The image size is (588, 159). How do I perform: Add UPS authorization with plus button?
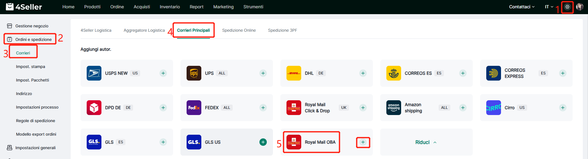[x=263, y=73]
